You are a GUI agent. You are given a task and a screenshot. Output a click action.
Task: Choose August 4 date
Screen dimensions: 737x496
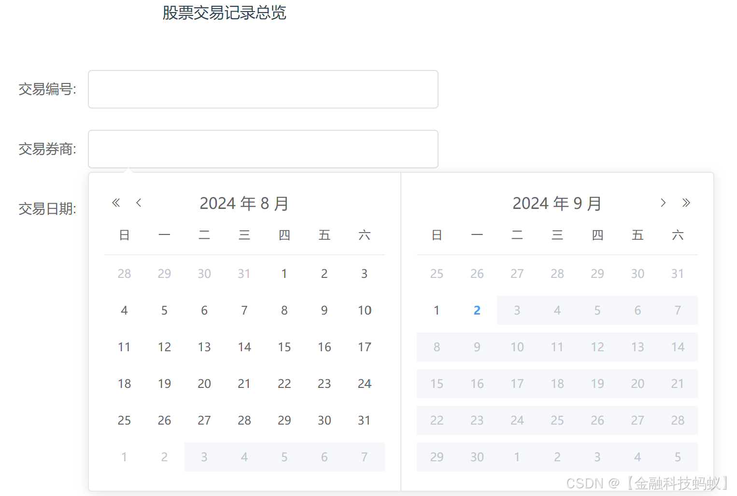pos(124,310)
